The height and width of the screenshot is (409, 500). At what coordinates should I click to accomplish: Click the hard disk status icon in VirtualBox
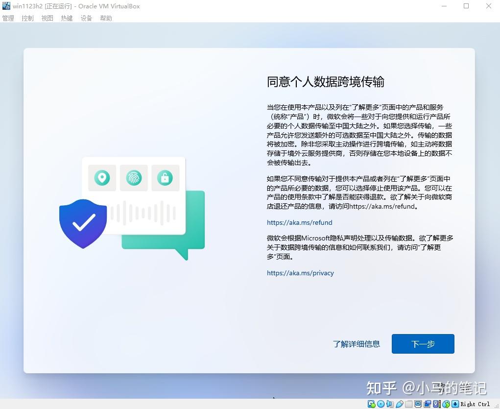(x=370, y=404)
